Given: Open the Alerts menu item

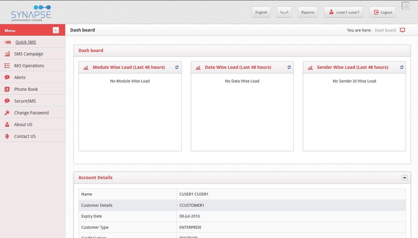Looking at the screenshot, I should 20,77.
